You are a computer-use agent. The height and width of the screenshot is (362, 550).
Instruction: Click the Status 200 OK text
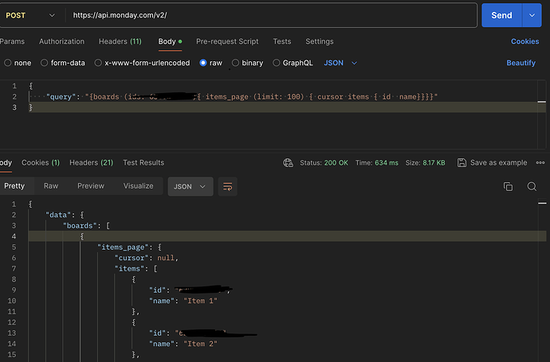tap(324, 163)
